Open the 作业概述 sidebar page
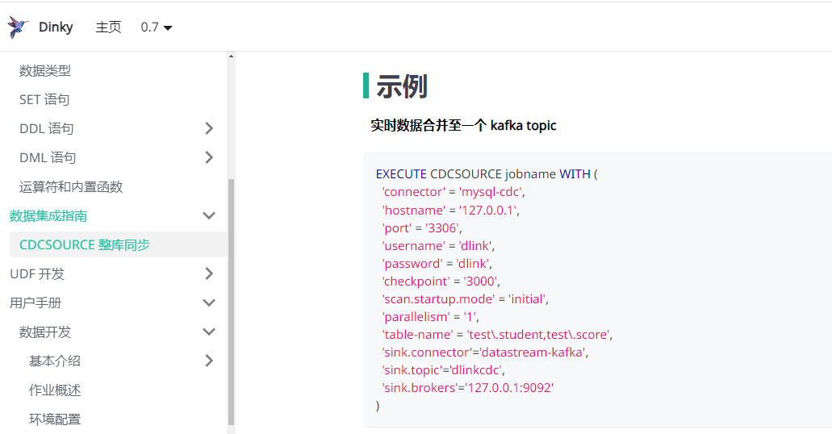 [x=55, y=390]
